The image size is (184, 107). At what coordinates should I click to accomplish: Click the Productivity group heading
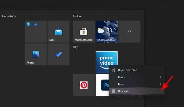pyautogui.click(x=9, y=16)
